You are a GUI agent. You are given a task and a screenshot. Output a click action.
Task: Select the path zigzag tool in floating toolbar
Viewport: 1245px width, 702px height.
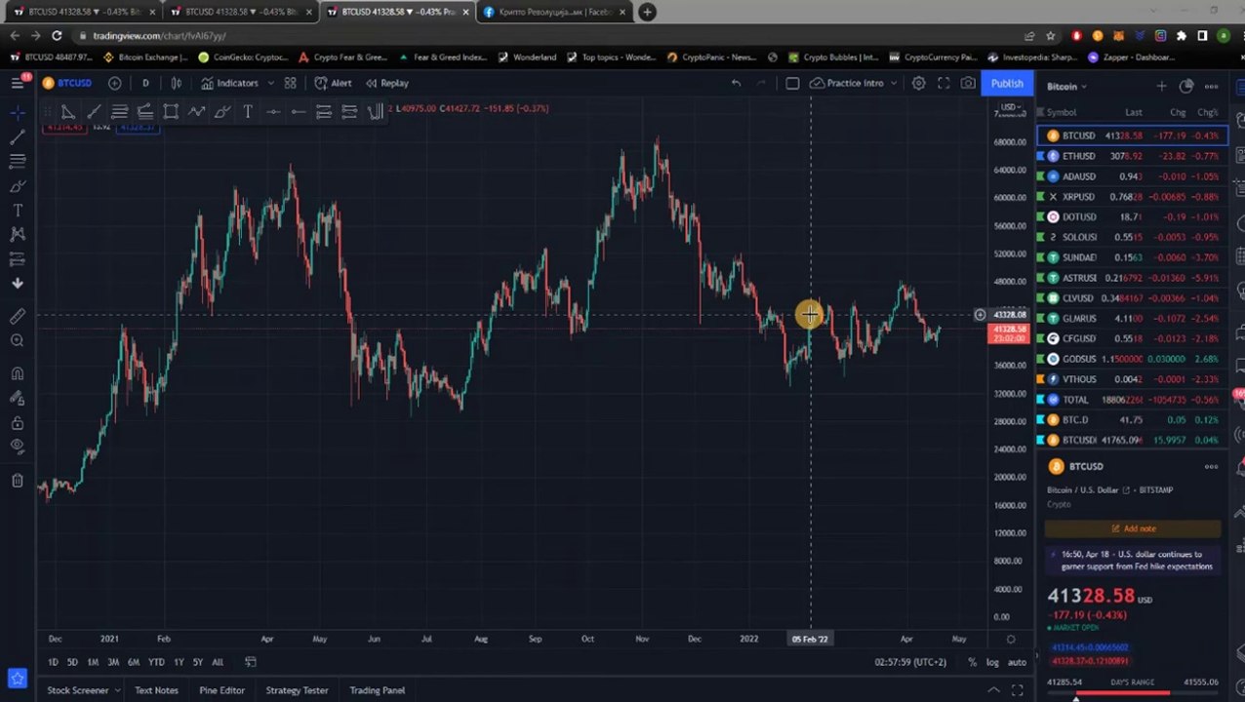[196, 112]
